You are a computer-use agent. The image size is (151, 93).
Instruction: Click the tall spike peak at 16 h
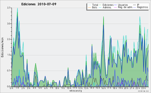tap(103, 17)
